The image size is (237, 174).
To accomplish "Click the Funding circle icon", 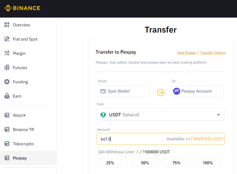I will [x=7, y=82].
